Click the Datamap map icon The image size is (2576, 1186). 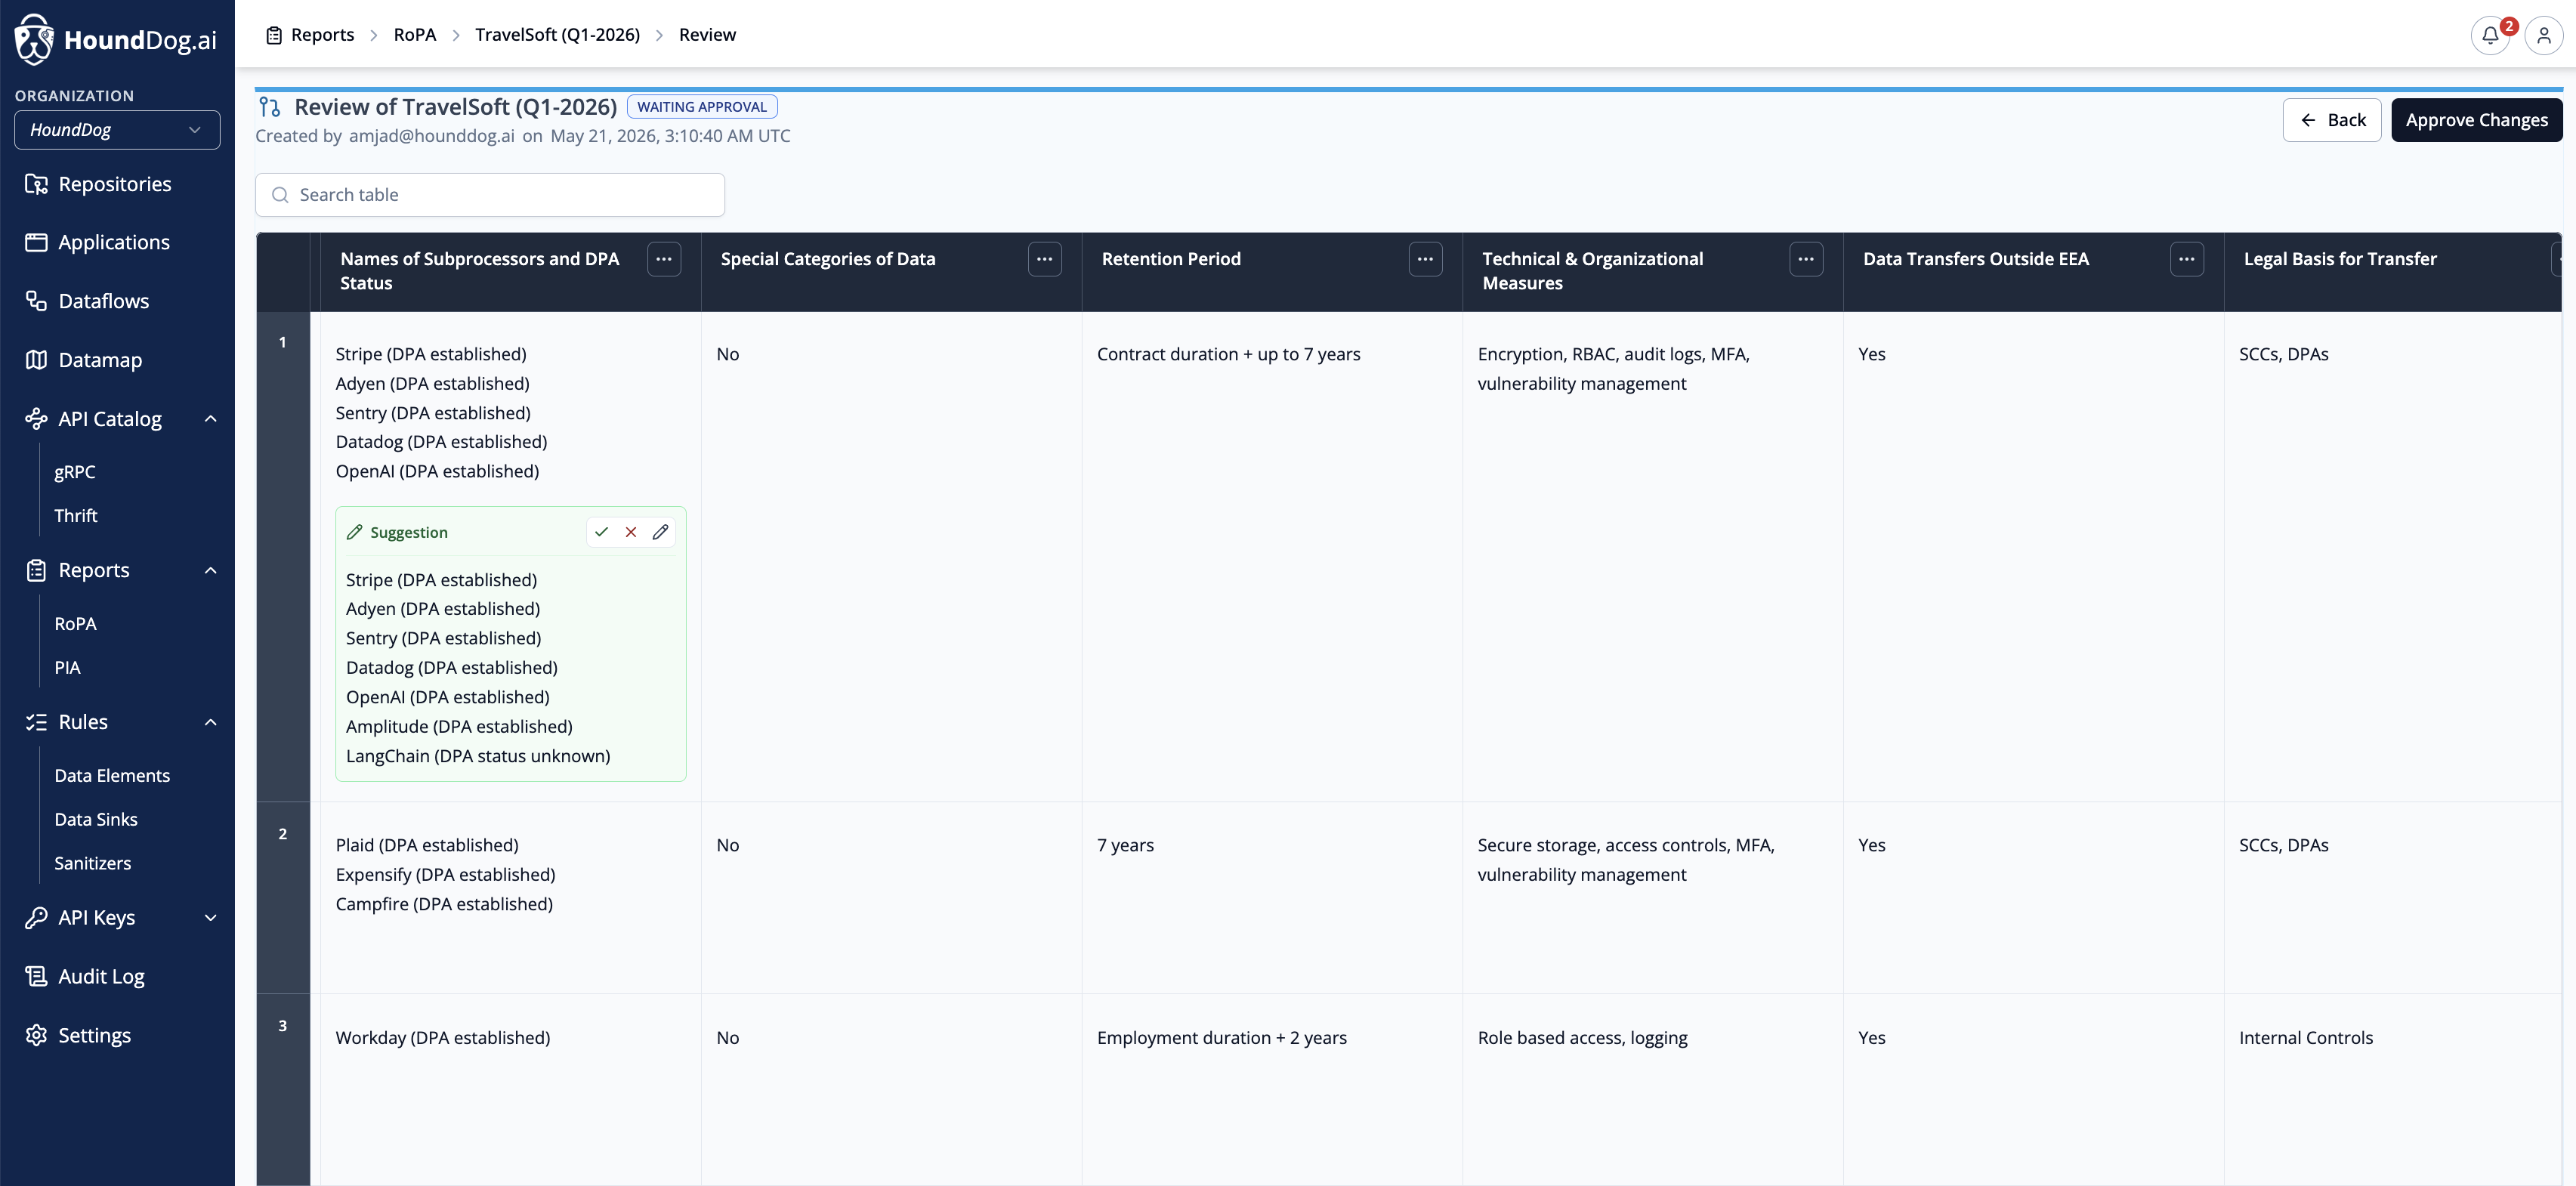[36, 360]
